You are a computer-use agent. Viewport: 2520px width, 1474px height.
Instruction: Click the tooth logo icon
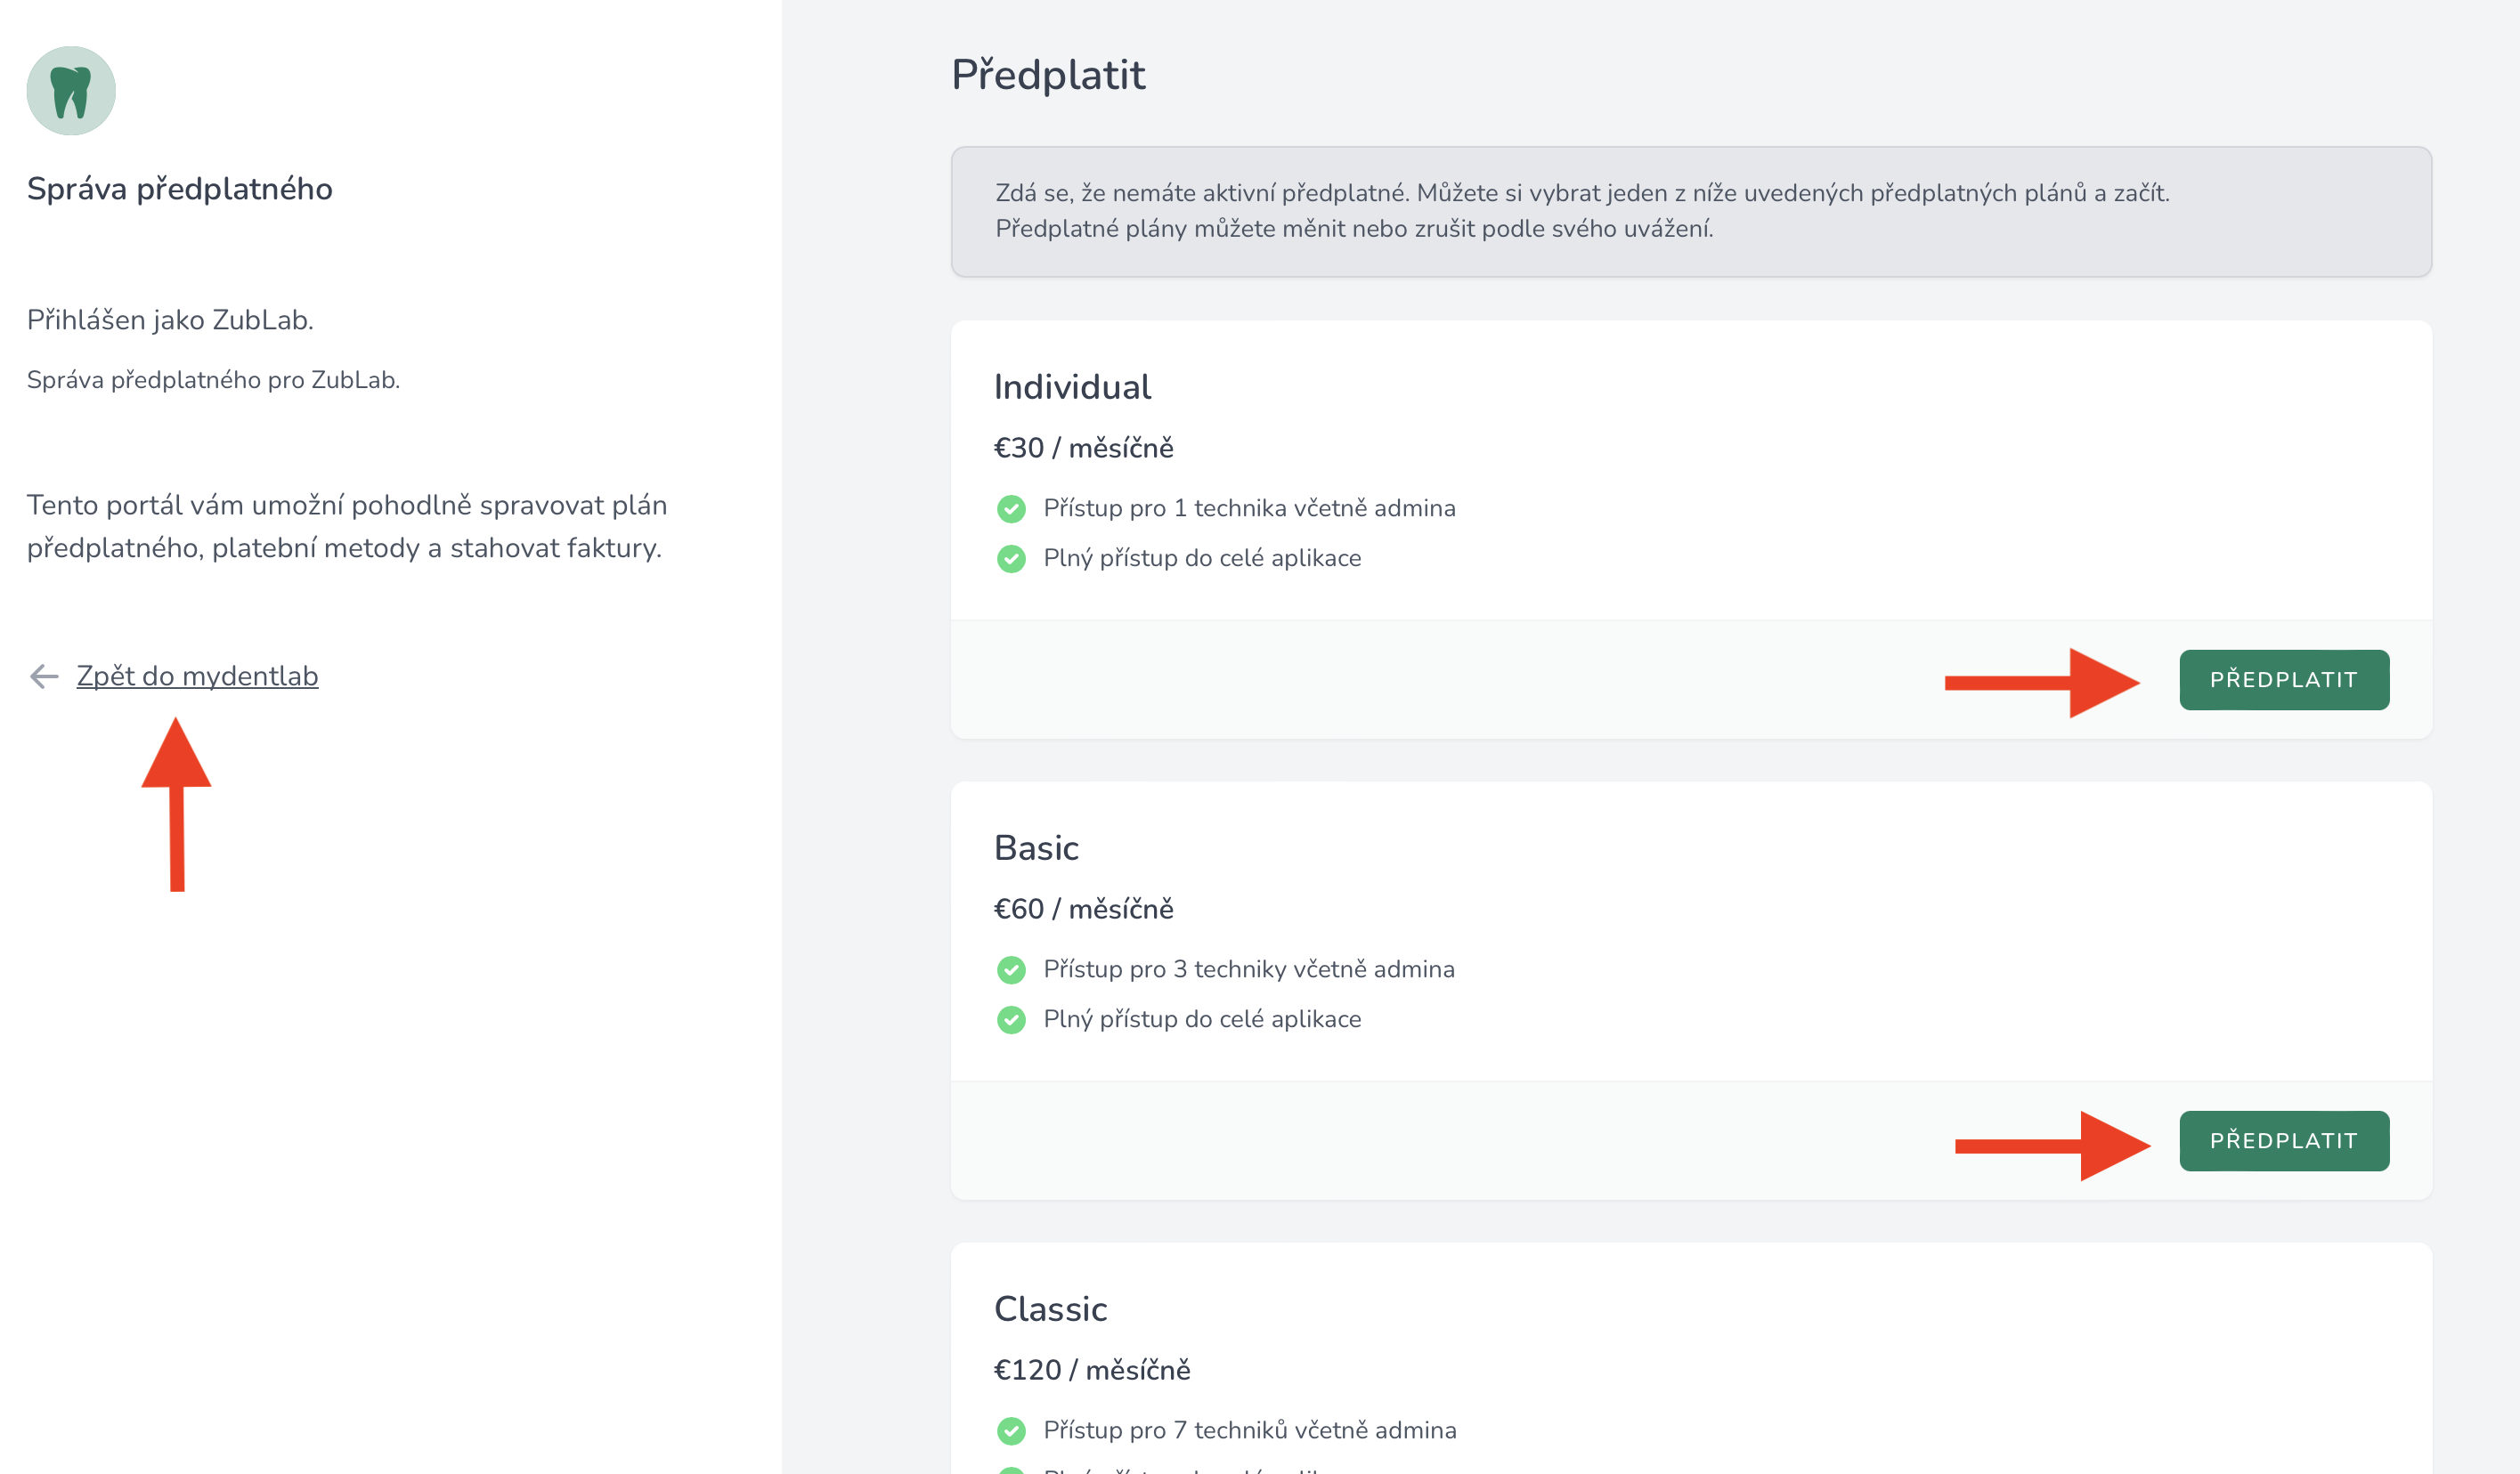click(x=71, y=91)
